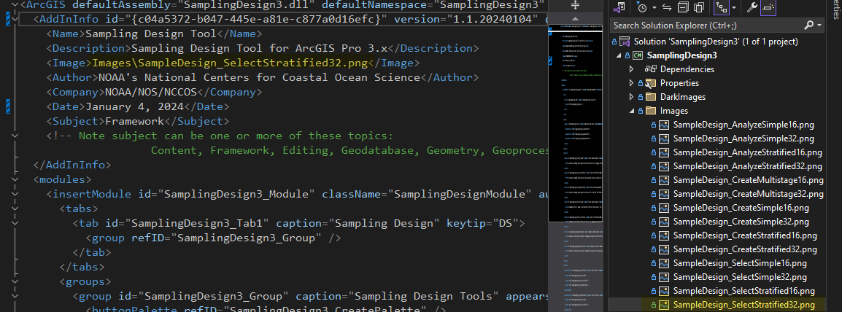Expand the DarkImages folder
Screen dimensions: 842x312
(x=632, y=97)
